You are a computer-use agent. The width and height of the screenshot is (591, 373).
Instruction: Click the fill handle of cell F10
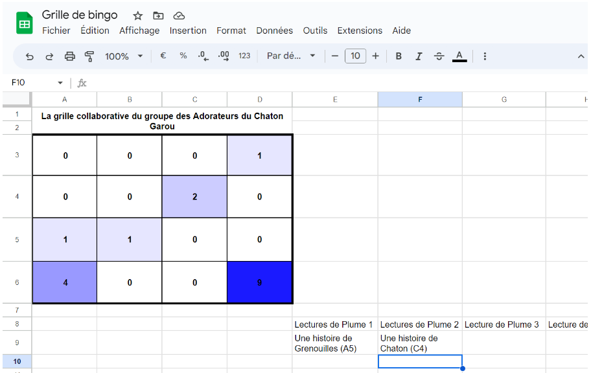[463, 368]
